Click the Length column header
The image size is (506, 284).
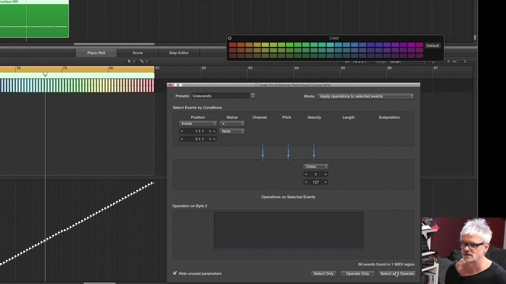tap(348, 117)
